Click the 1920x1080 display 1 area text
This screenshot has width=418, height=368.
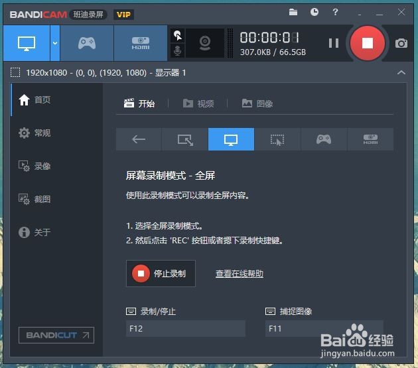106,72
